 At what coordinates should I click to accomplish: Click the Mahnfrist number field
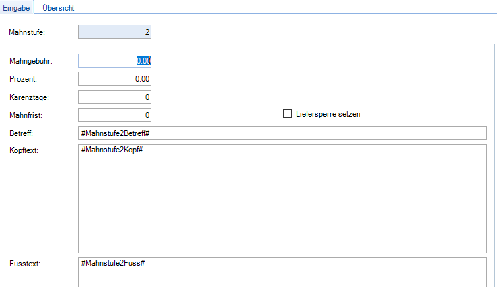click(x=114, y=115)
